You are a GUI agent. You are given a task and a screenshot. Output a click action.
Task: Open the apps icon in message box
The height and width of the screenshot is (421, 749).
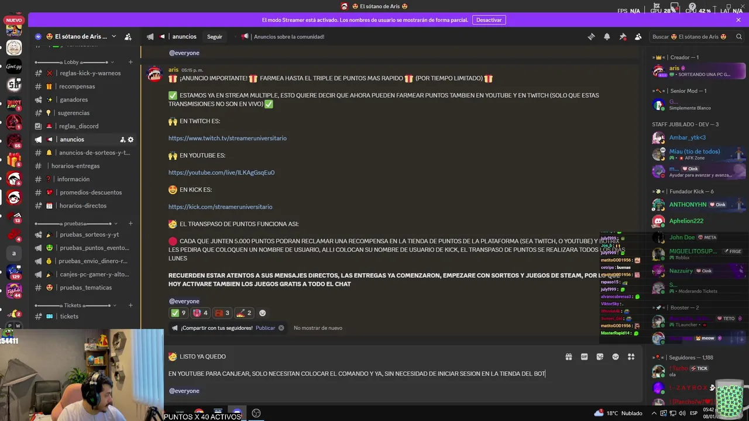[x=631, y=357]
